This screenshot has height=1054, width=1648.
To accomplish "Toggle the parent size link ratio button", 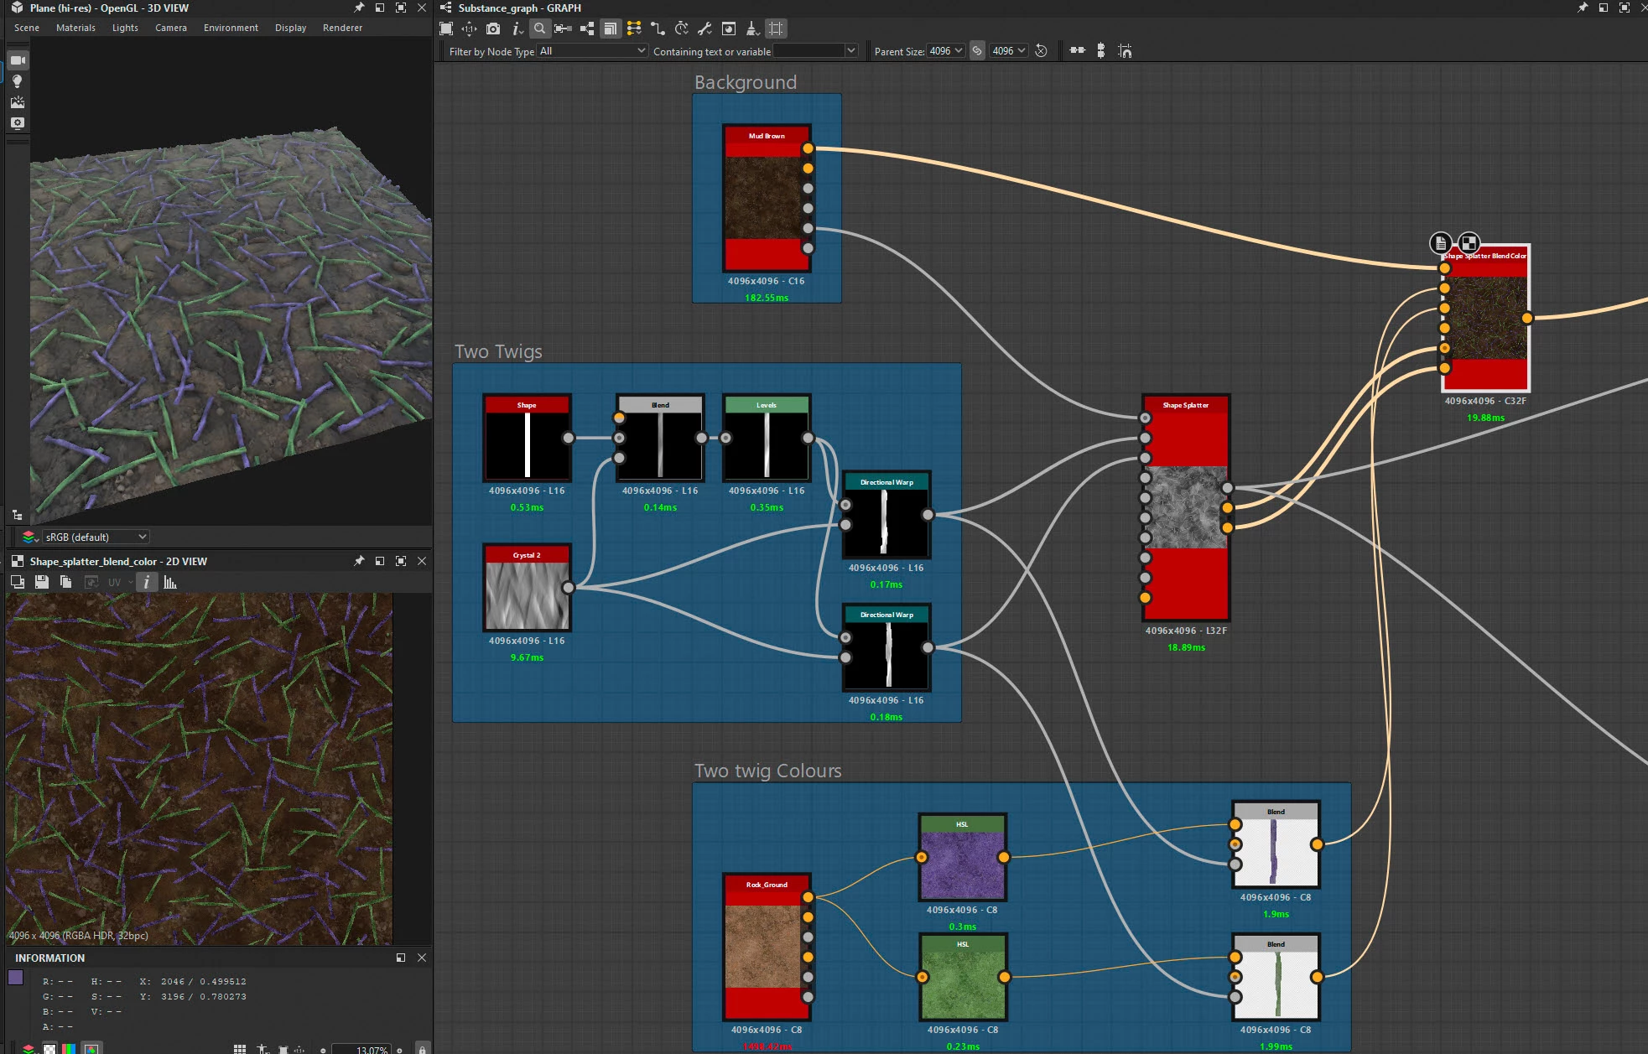I will coord(977,51).
